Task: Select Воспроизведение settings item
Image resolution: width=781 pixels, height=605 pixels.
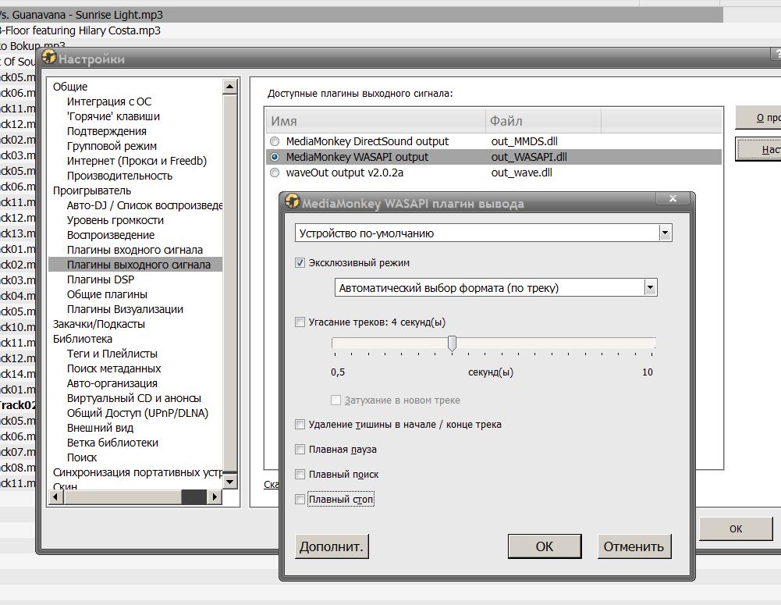Action: coord(111,235)
